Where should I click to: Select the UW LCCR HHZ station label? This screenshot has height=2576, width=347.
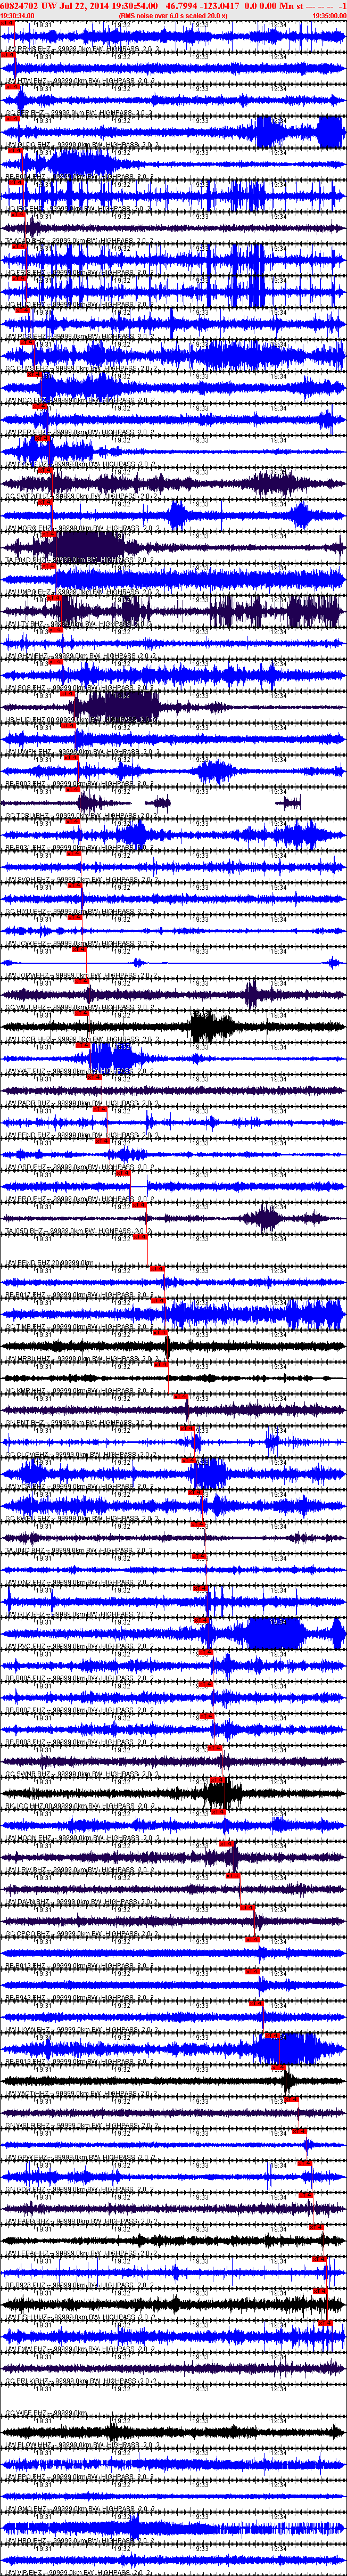[x=82, y=1040]
